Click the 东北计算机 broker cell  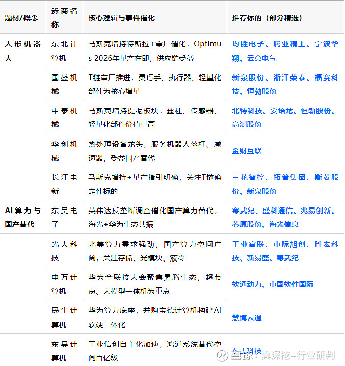(x=64, y=50)
